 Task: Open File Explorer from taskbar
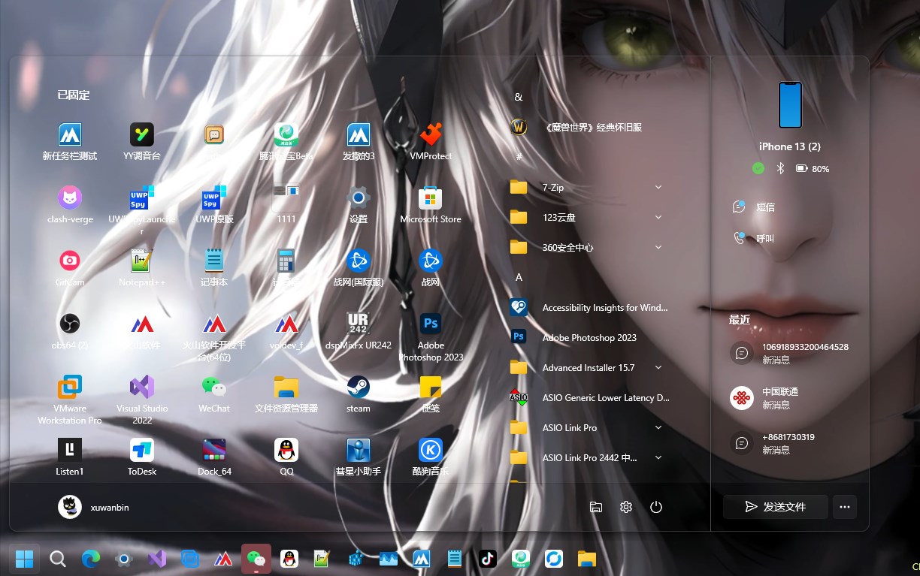click(587, 559)
